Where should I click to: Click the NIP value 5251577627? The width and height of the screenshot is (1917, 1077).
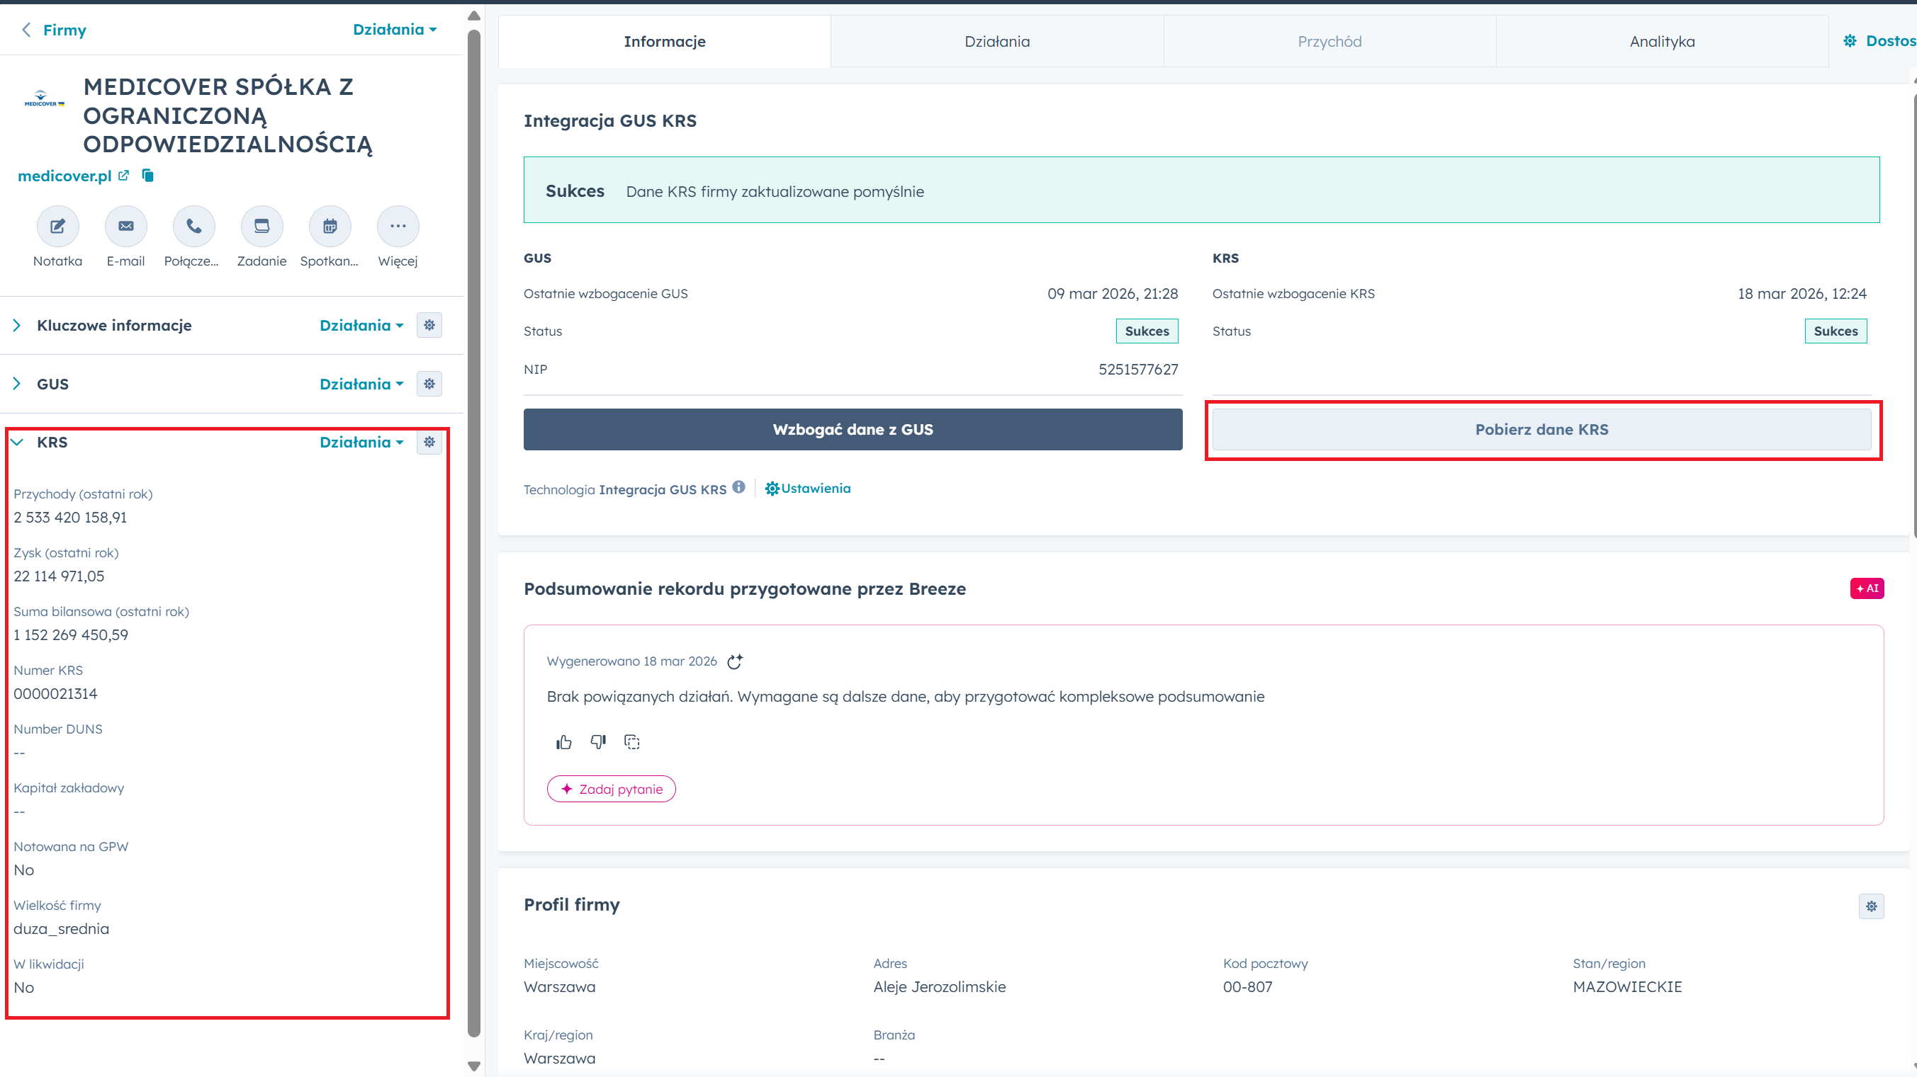pos(1138,370)
